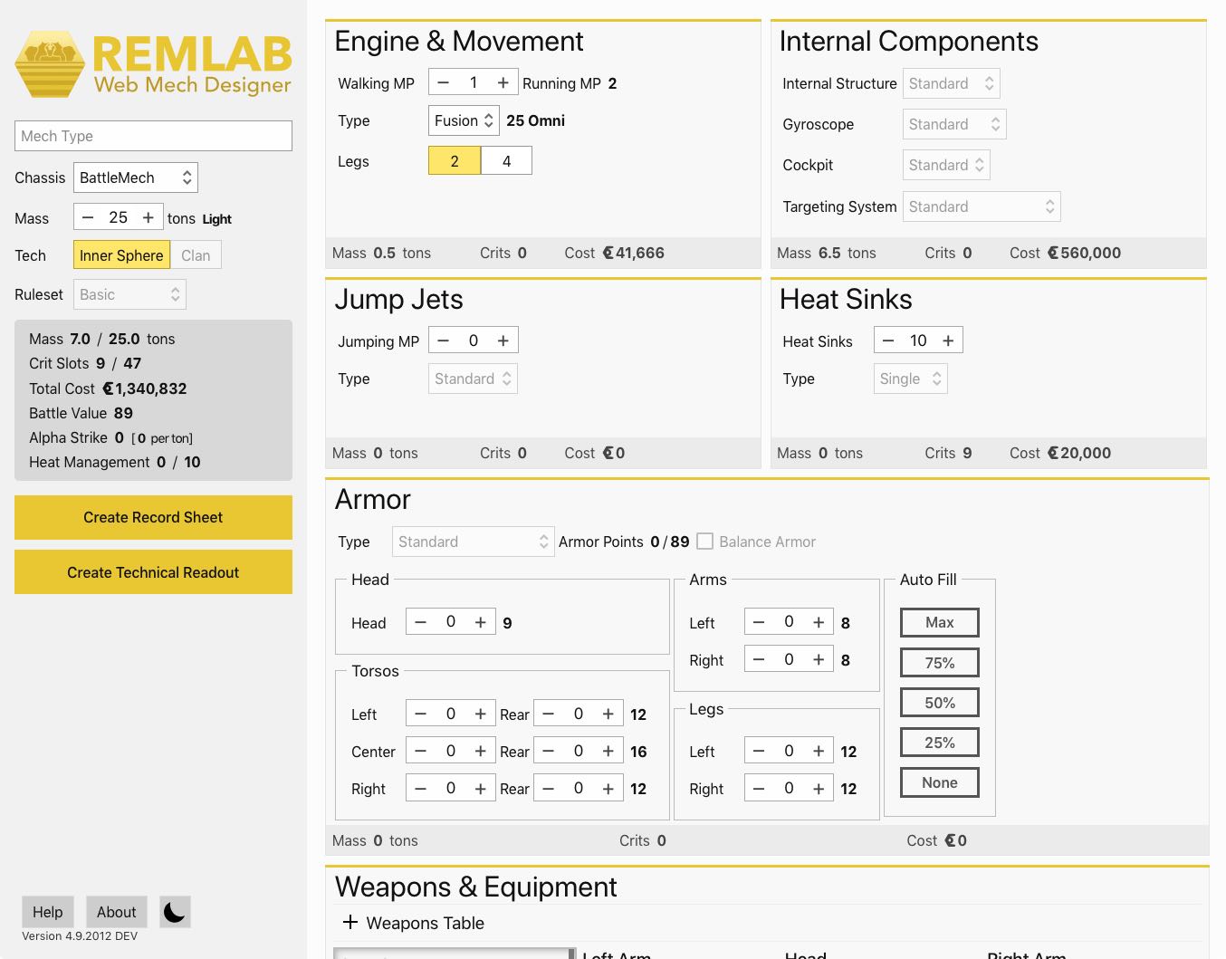
Task: Expand Weapons Table with plus icon
Action: 350,922
